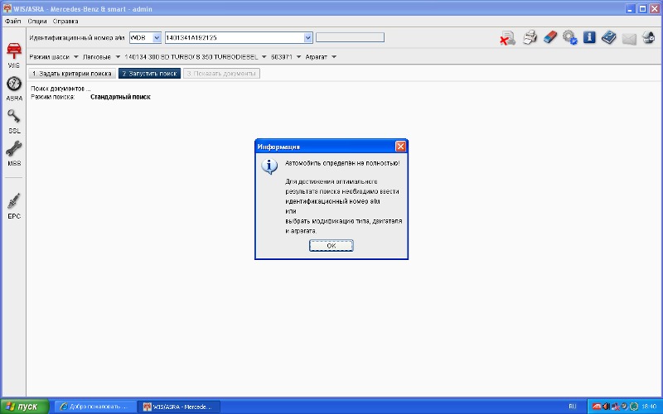This screenshot has height=414, width=663.
Task: Click the WIS/ASRA title bar app icon
Action: click(x=7, y=8)
